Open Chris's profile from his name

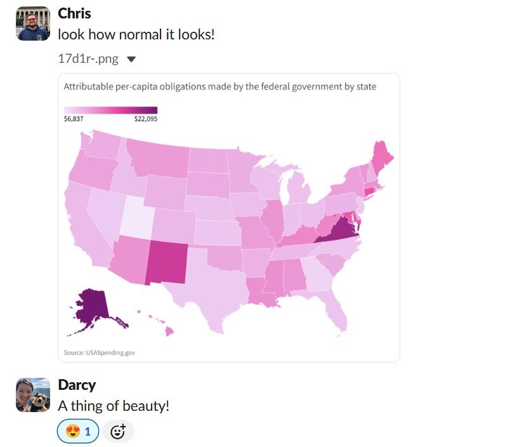(74, 13)
